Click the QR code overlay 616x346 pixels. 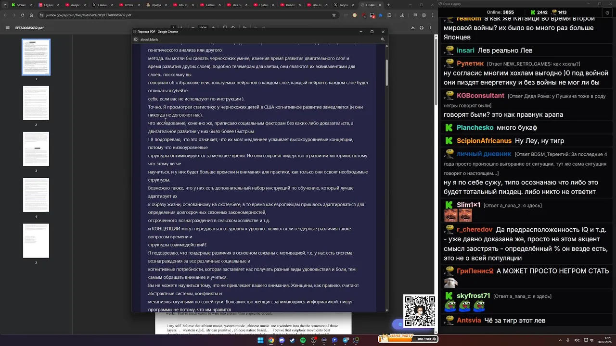pos(419,311)
